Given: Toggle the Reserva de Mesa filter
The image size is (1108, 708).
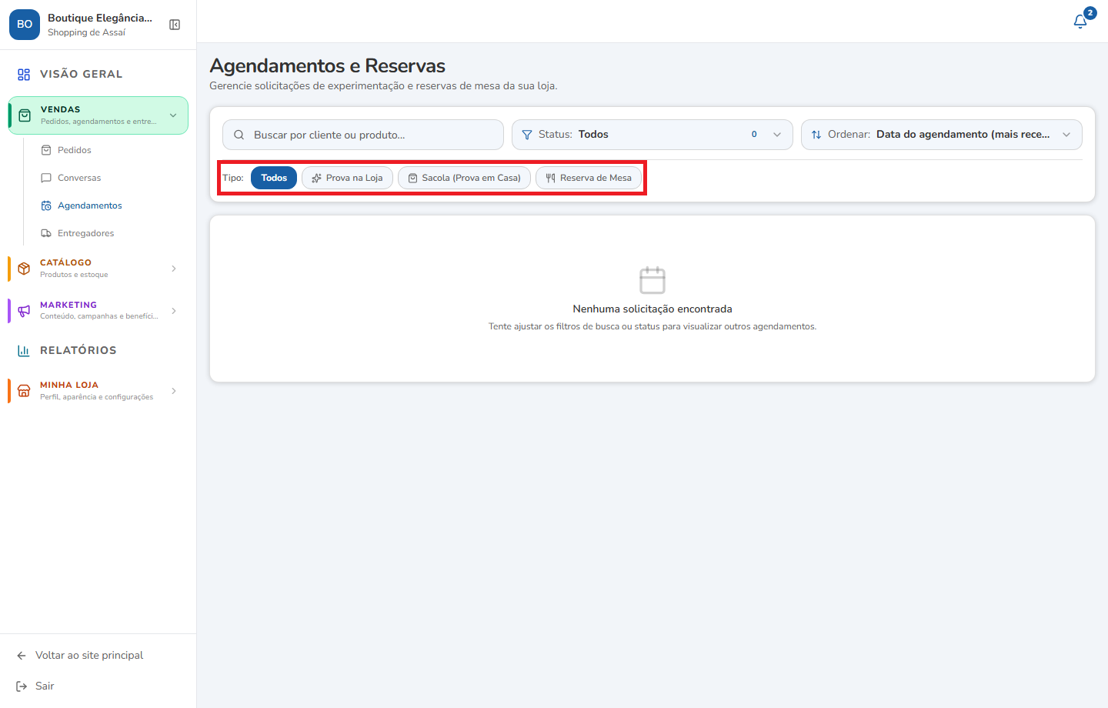Looking at the screenshot, I should 589,178.
